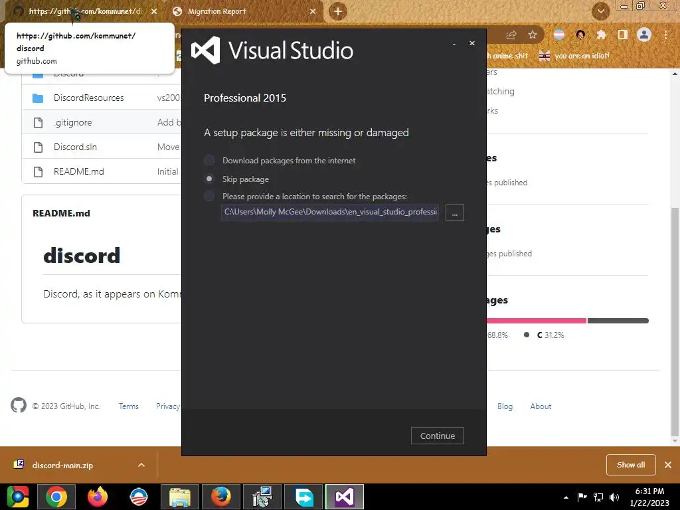This screenshot has height=510, width=680.
Task: Close the downloads bar
Action: pos(668,465)
